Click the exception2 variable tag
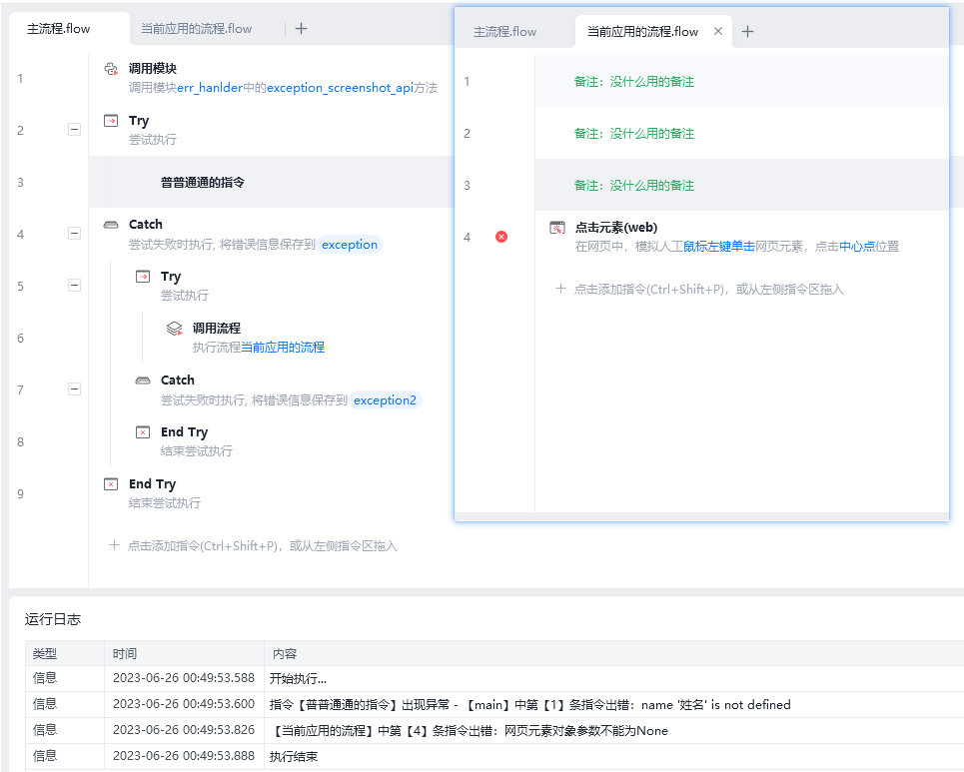The height and width of the screenshot is (772, 964). coord(385,400)
